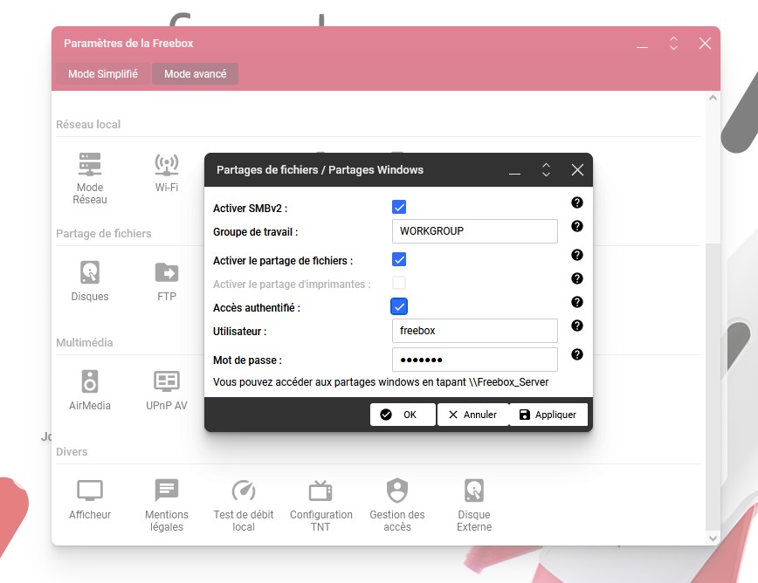
Task: Open the FTP sharing icon
Action: (167, 273)
